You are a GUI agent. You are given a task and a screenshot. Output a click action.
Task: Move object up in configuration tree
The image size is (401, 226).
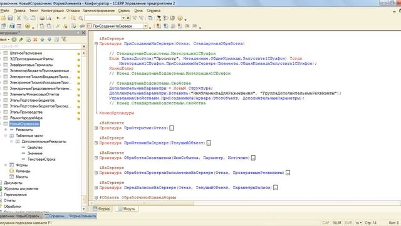[43, 40]
